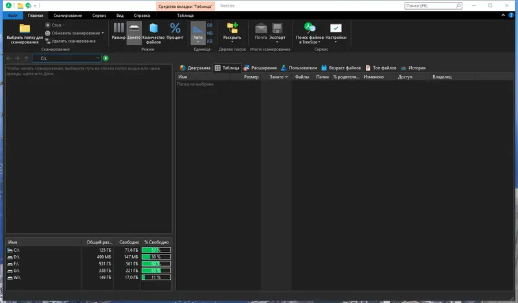Click 'Общий раз...' header in drive list

tap(98, 242)
